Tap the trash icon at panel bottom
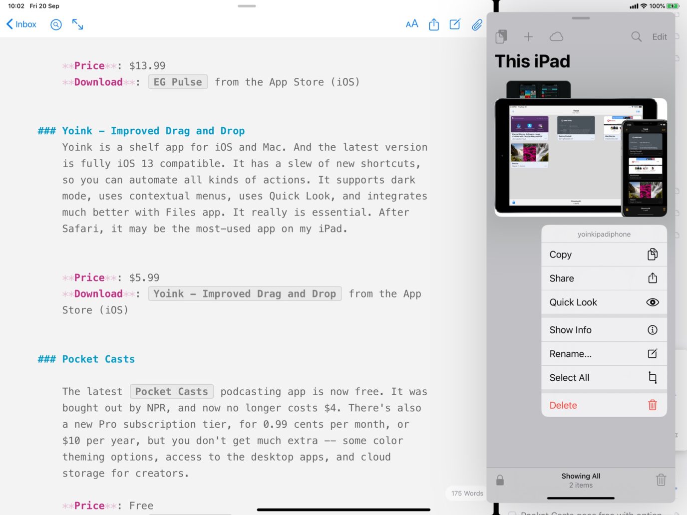The width and height of the screenshot is (687, 515). [x=661, y=480]
